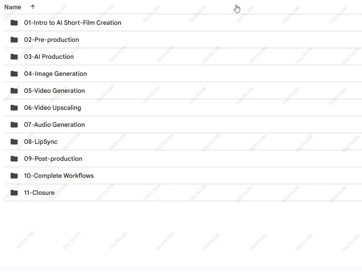Click the 09-Post-production folder icon
362x272 pixels.
[x=14, y=159]
